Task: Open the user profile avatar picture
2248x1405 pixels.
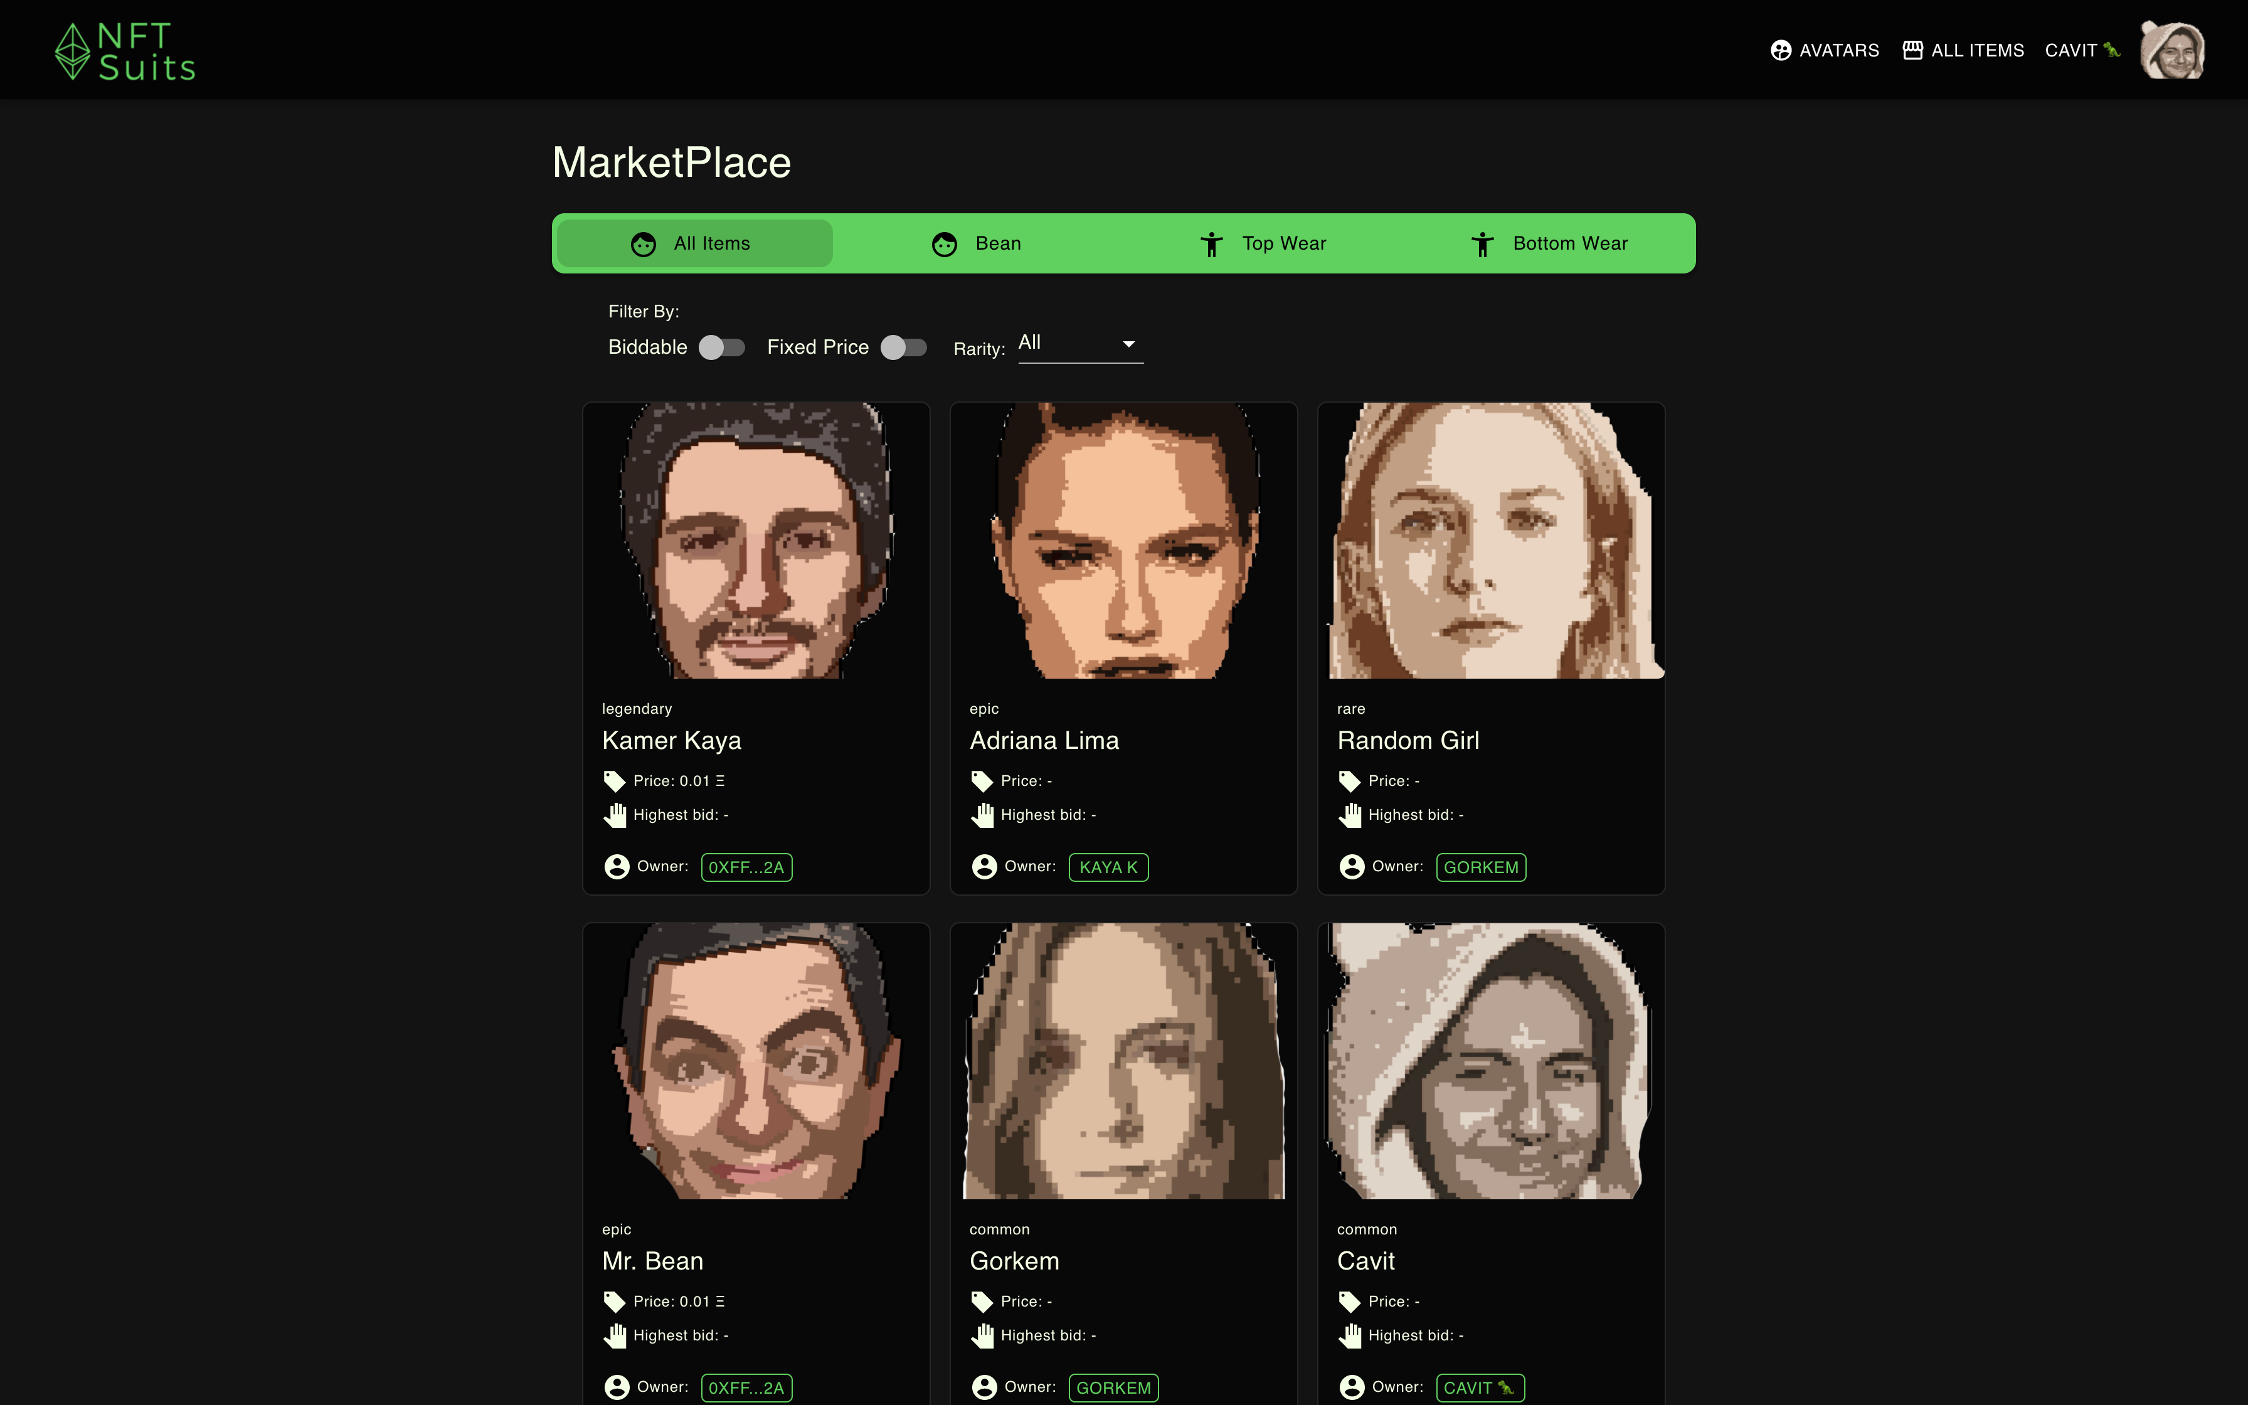Action: (x=2172, y=50)
